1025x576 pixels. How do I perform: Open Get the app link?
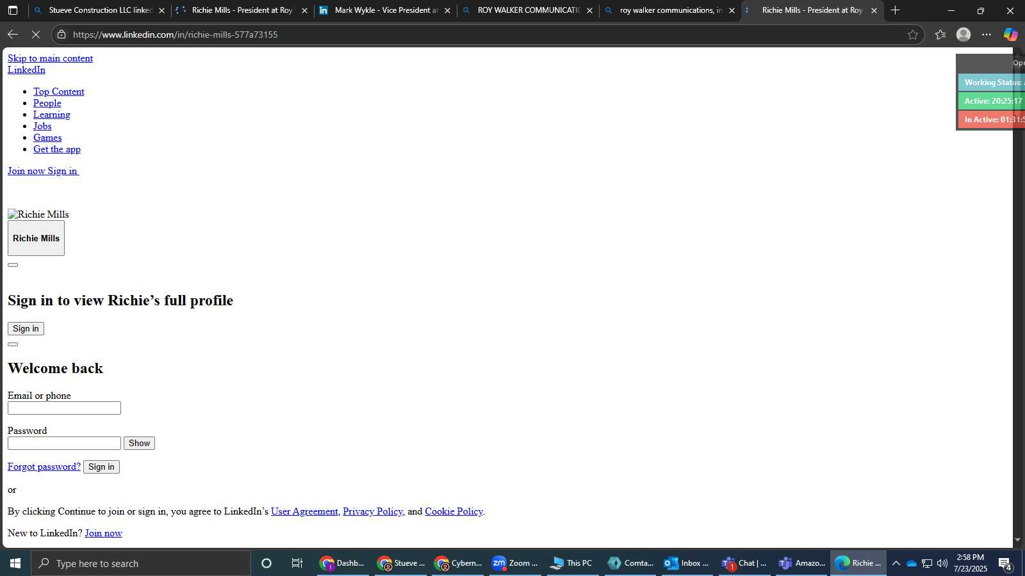tap(57, 149)
